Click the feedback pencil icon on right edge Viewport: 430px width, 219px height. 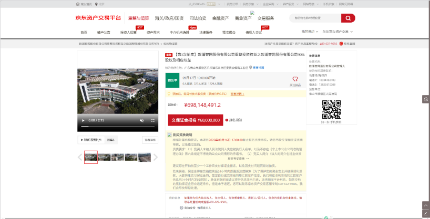[426, 213]
